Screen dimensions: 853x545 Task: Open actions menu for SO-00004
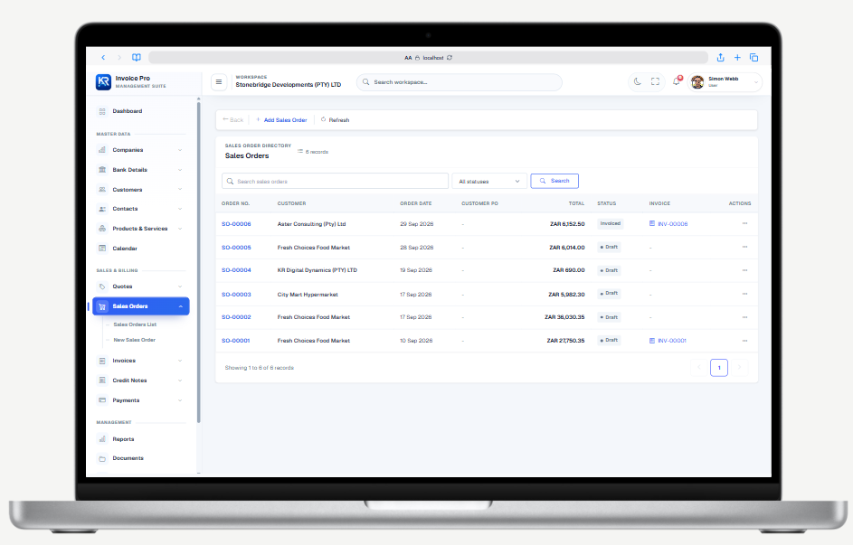[x=744, y=270]
